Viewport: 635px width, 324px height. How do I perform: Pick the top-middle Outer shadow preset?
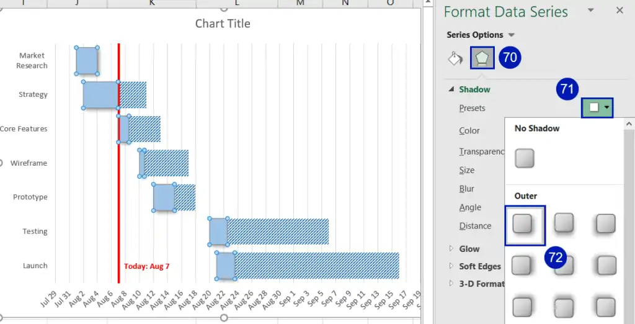click(564, 223)
